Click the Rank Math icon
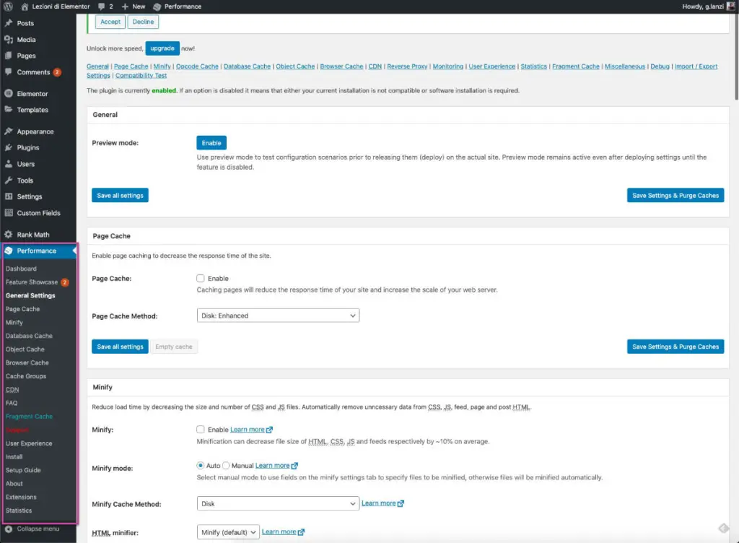 [9, 234]
